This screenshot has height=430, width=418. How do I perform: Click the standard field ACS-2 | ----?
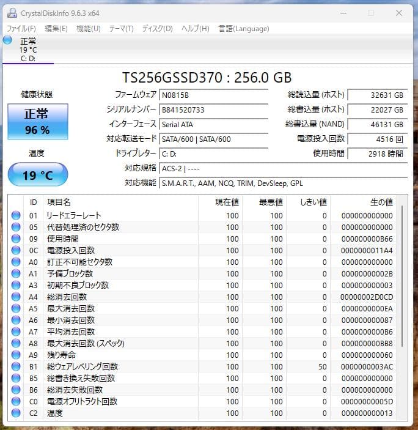click(283, 168)
